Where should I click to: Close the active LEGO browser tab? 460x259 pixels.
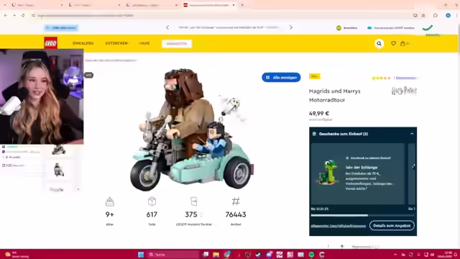234,5
